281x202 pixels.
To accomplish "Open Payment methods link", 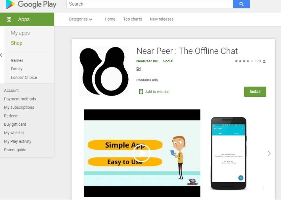I will coord(20,99).
